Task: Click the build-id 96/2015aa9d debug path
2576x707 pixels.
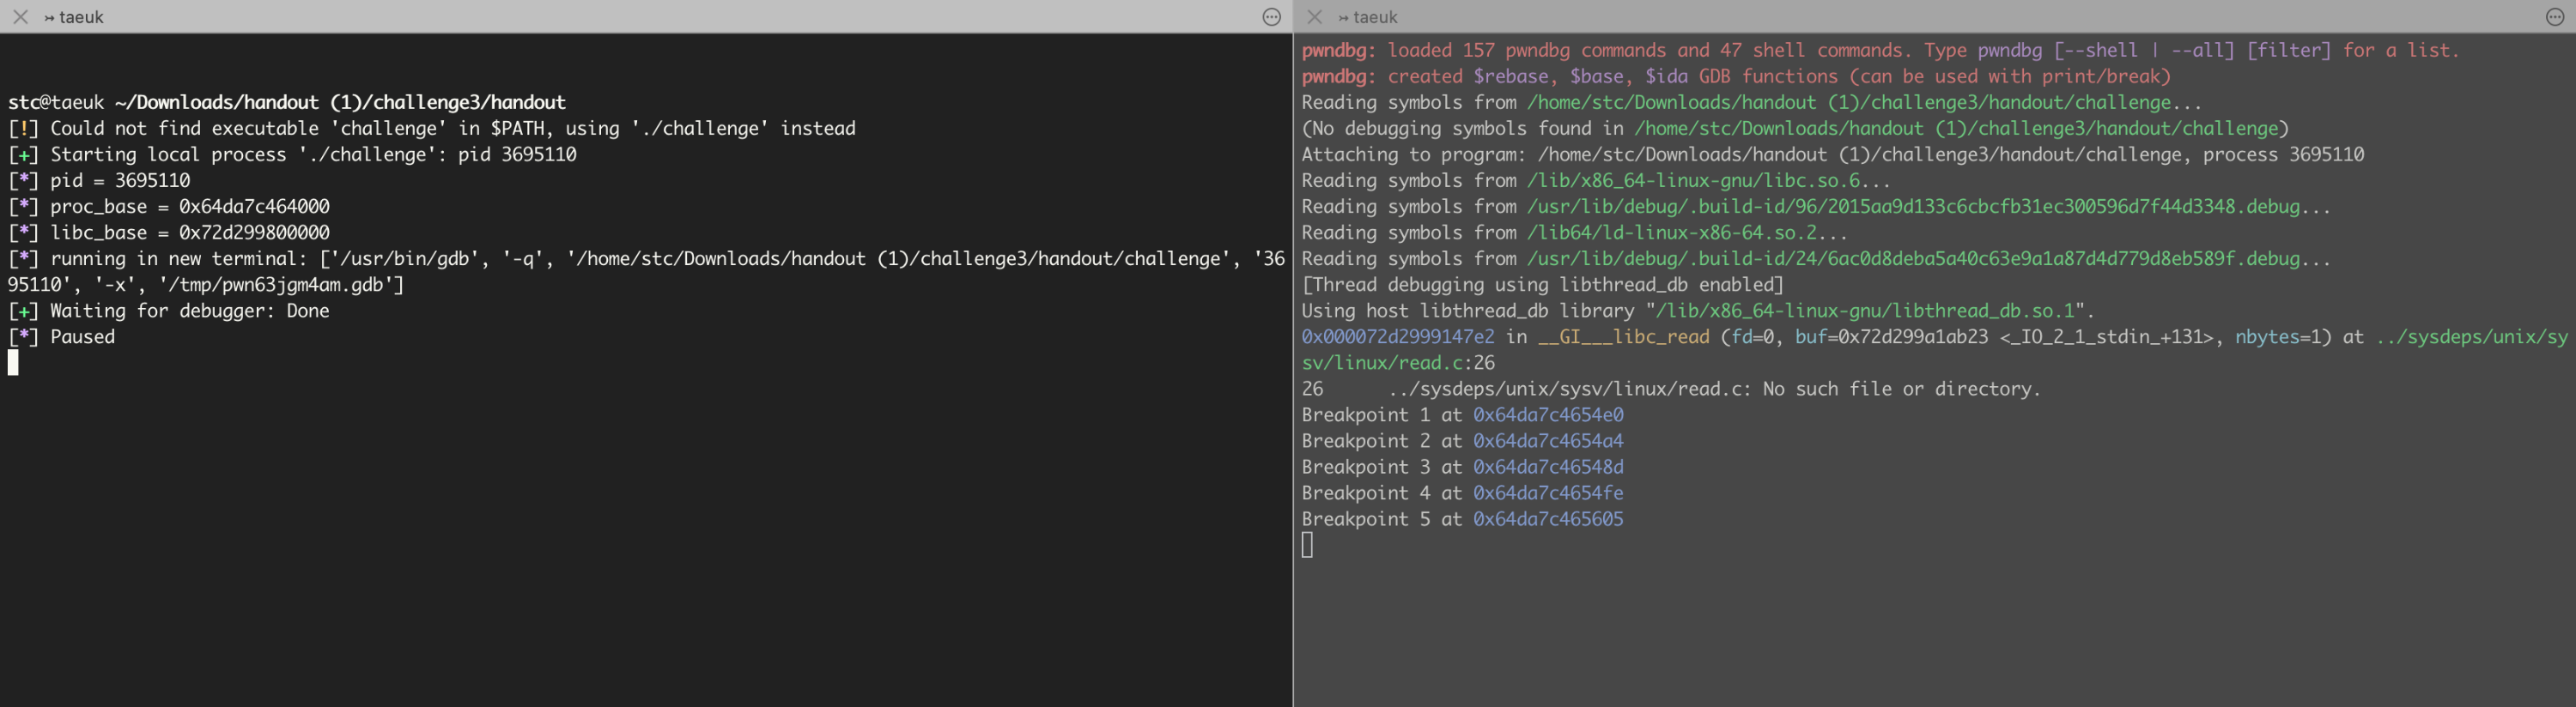Action: [1914, 207]
